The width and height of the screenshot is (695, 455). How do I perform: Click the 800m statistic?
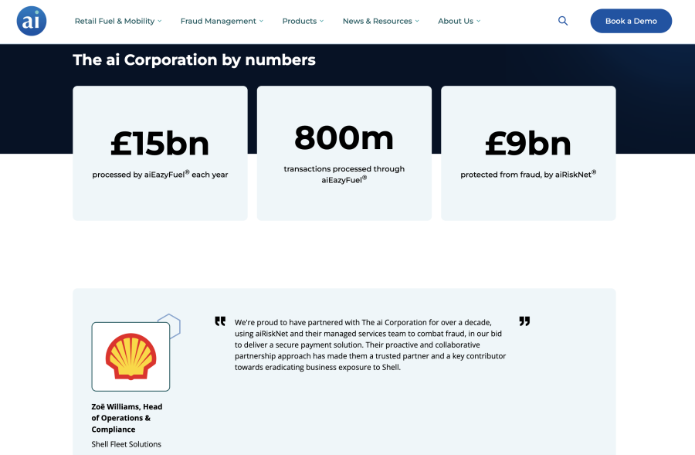tap(344, 138)
